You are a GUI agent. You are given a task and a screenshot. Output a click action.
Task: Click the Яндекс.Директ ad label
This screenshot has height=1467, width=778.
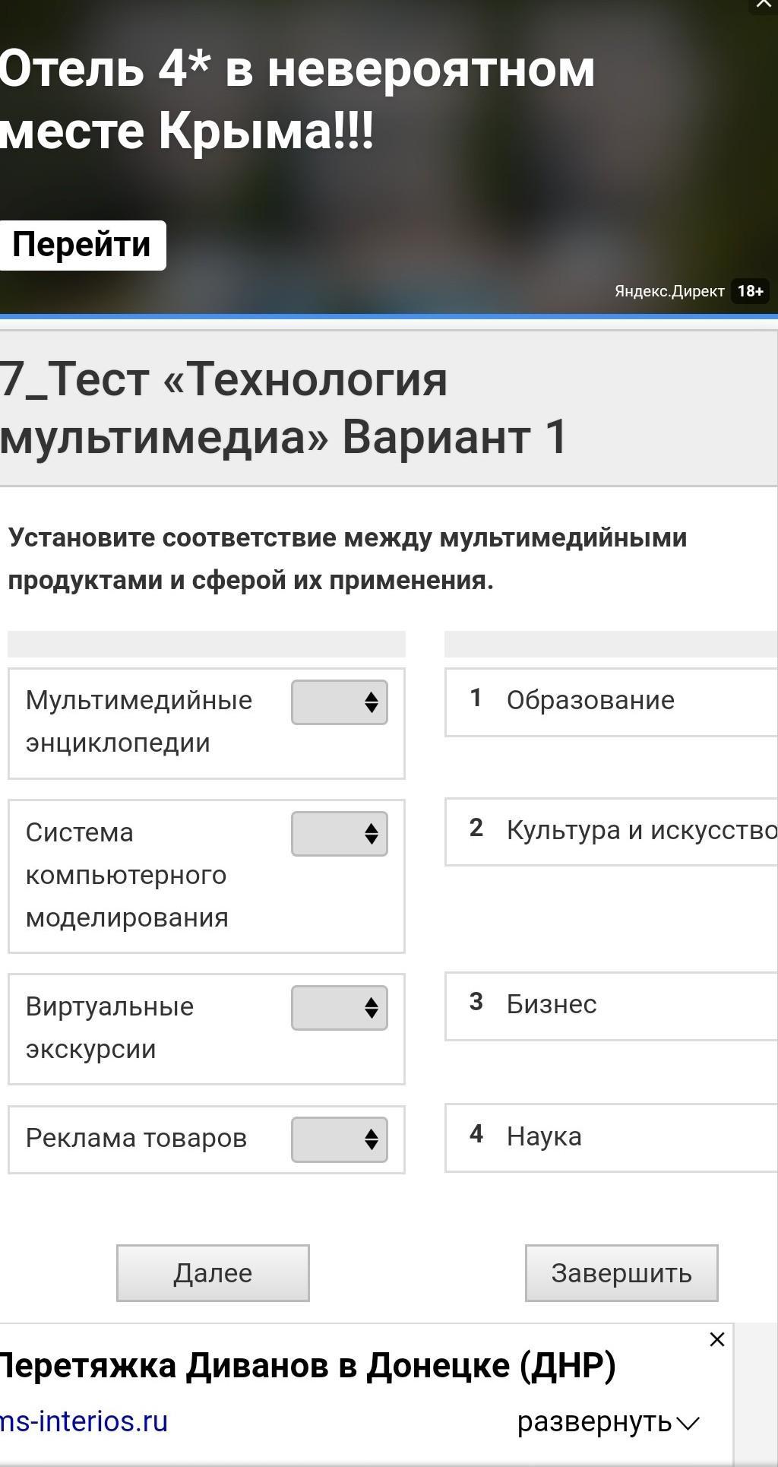click(x=669, y=291)
